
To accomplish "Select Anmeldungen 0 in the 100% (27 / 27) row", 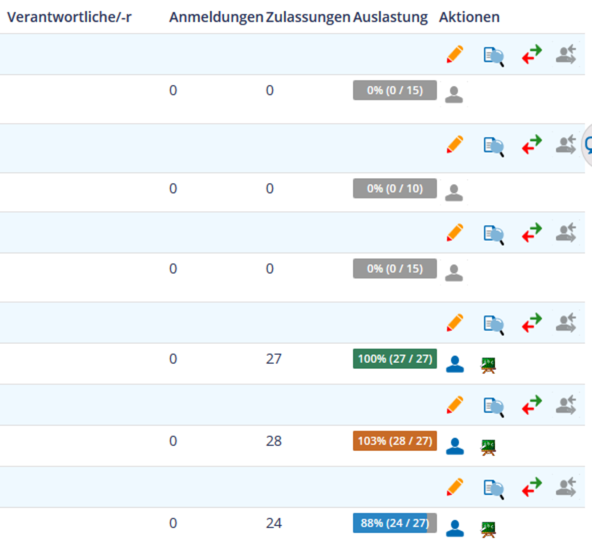I will (x=173, y=359).
